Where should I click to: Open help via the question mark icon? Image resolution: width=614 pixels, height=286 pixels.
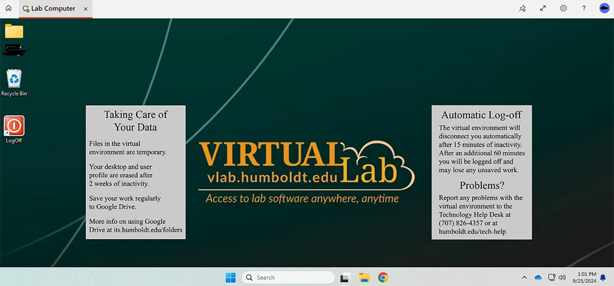coord(584,8)
